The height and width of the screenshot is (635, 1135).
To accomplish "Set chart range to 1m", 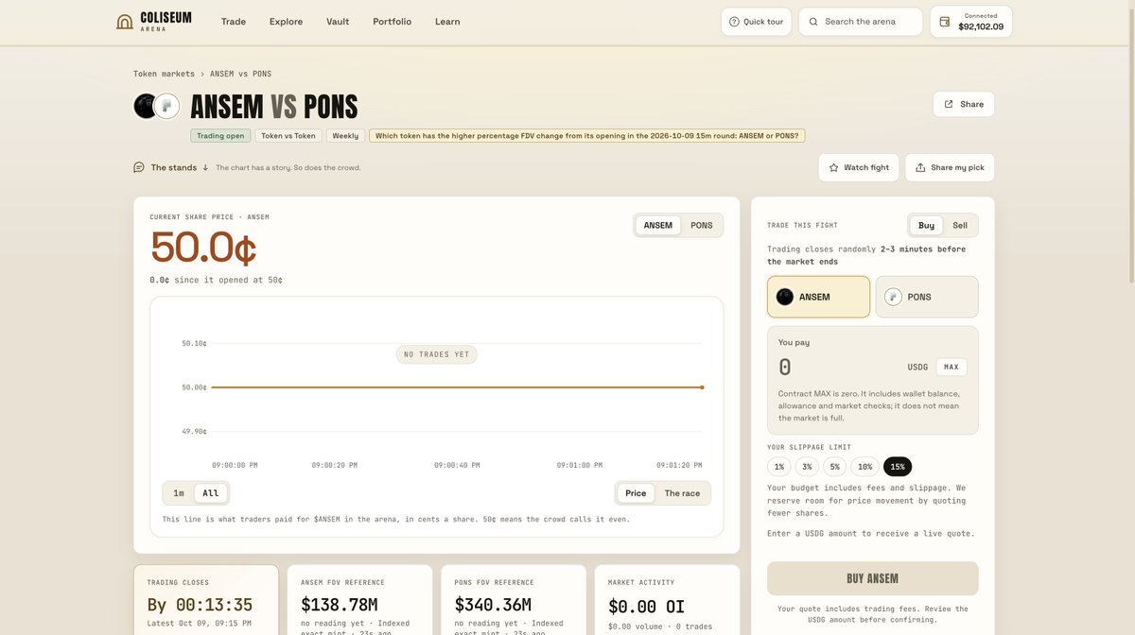I will (x=179, y=493).
